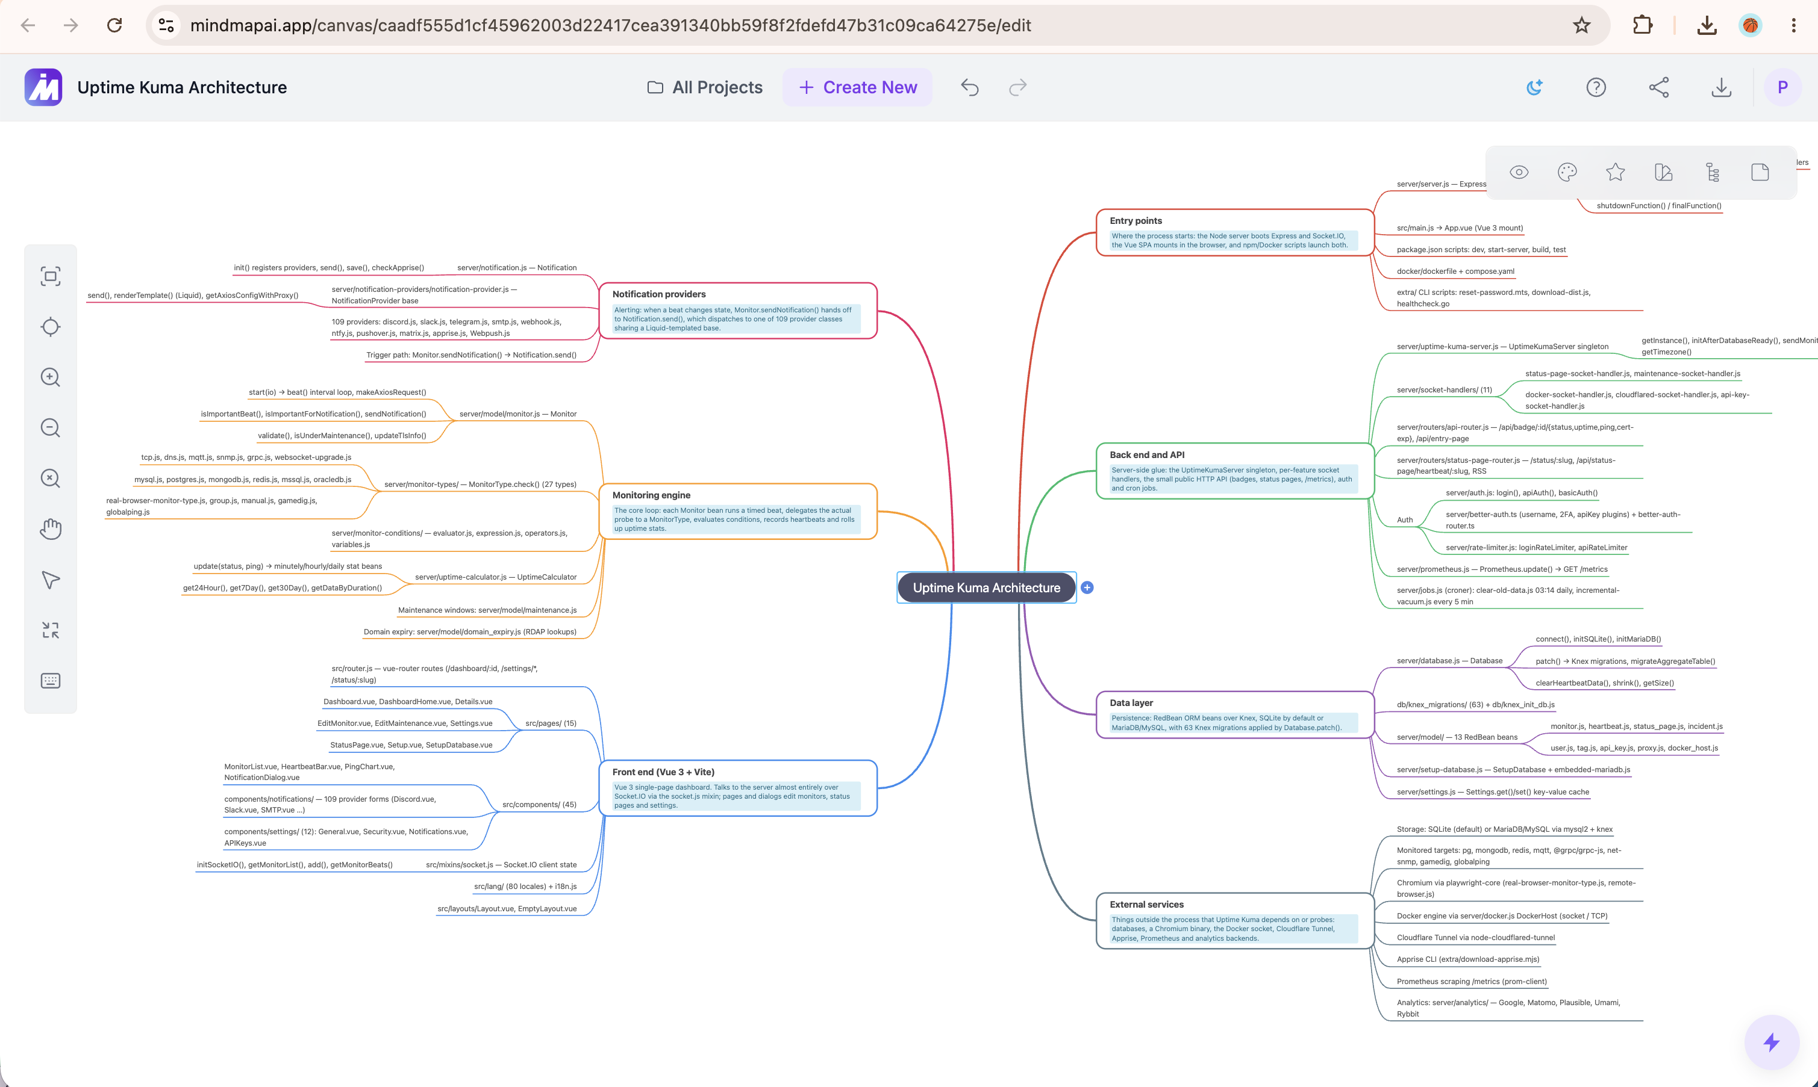Open All Projects
The height and width of the screenshot is (1087, 1818).
[704, 87]
